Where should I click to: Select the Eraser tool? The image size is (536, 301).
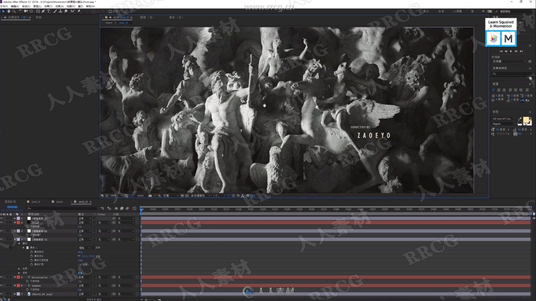66,11
